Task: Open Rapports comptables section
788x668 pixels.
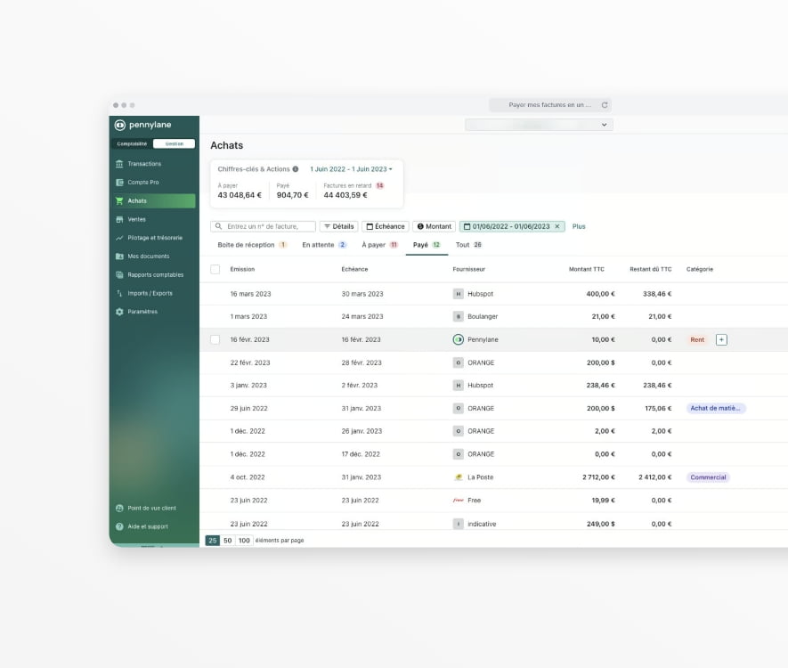Action: coord(155,275)
